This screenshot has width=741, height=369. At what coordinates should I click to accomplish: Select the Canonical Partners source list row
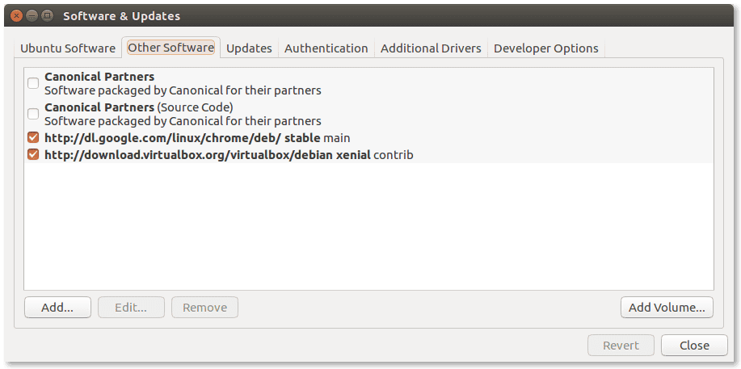368,83
